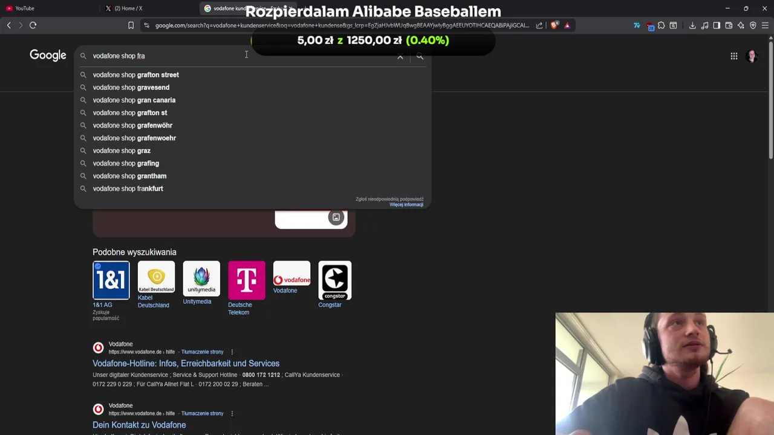Open three-dot menu for the Vodafone-Hotline result

pyautogui.click(x=232, y=352)
